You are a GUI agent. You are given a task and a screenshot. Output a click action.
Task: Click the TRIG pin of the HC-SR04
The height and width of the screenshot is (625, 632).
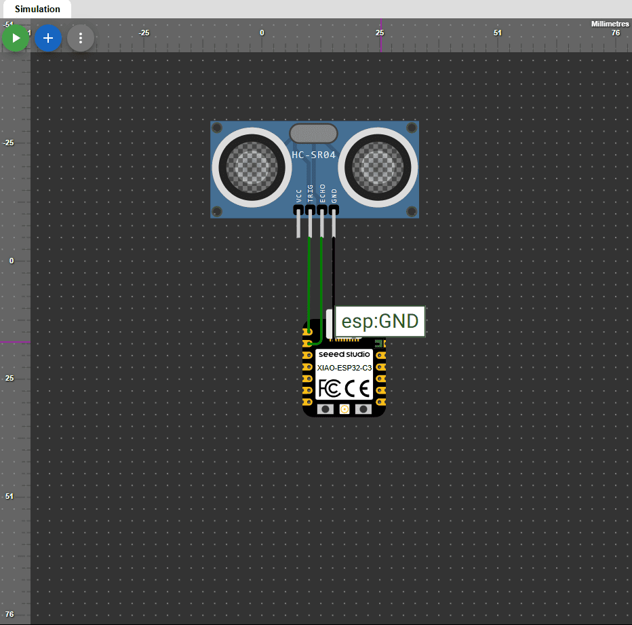point(310,222)
